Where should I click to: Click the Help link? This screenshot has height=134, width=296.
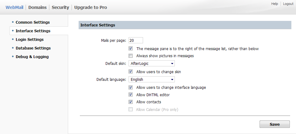pyautogui.click(x=274, y=4)
